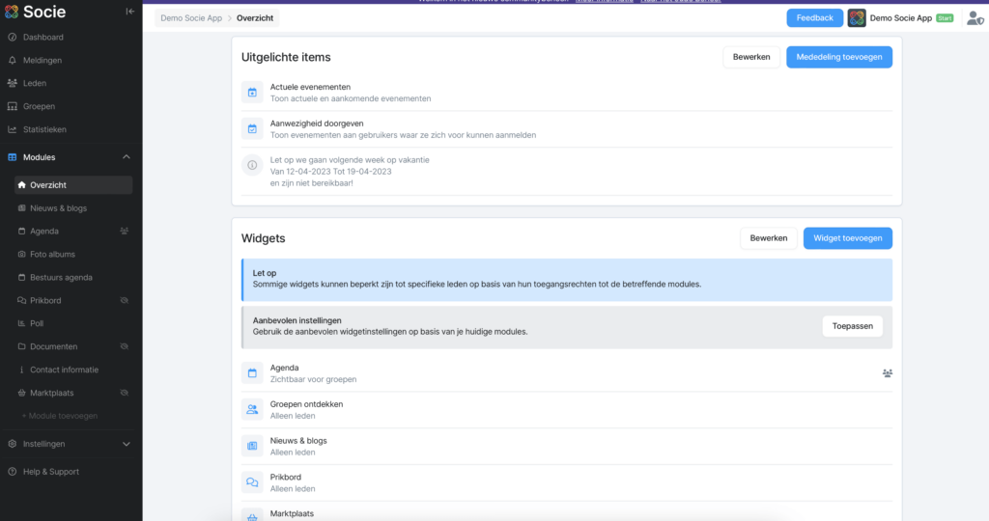This screenshot has height=521, width=989.
Task: Click the Demo Socie App logo in header
Action: pos(857,18)
